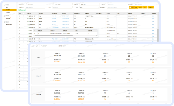Tick the checkbox in row 20
Viewport: 174px width, 106px height.
(x=23, y=39)
